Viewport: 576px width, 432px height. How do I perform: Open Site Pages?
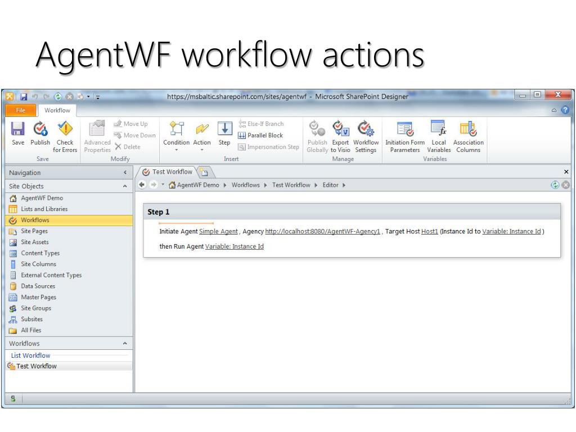(69, 231)
